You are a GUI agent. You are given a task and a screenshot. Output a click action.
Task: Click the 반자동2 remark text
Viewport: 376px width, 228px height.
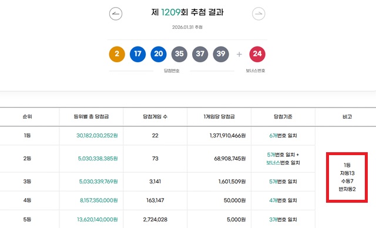[347, 189]
